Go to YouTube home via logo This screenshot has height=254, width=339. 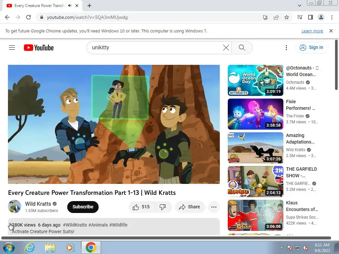[39, 48]
